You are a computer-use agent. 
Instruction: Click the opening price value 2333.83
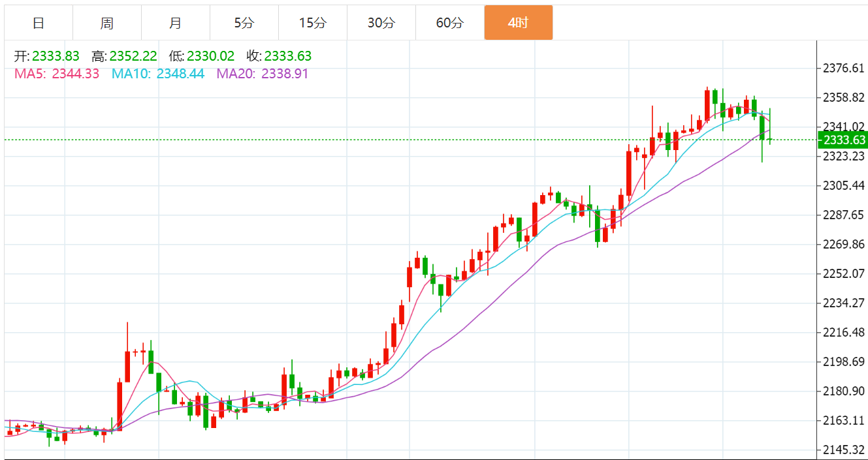point(56,57)
